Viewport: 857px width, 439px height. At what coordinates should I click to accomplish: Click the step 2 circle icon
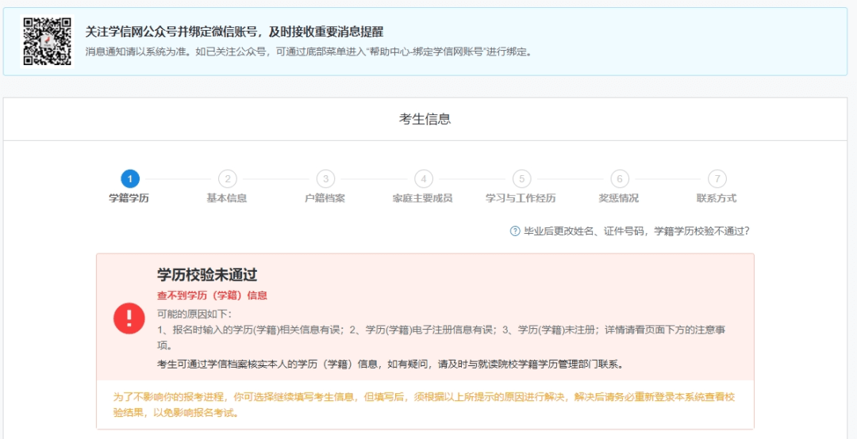(x=227, y=179)
